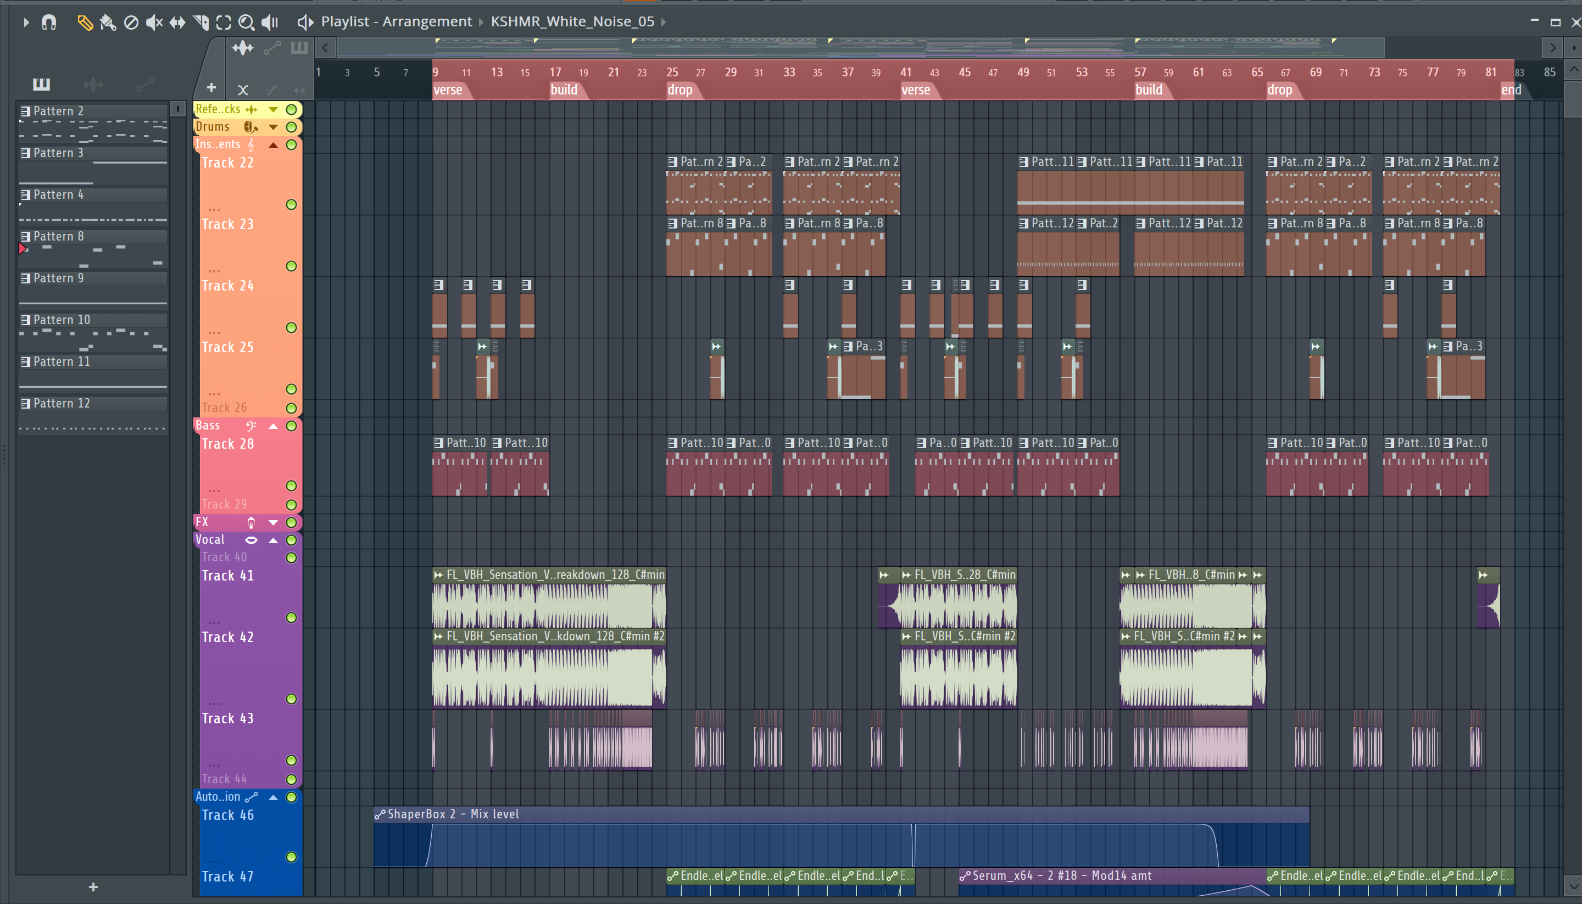
Task: Show automation clips in picker panel
Action: 145,84
